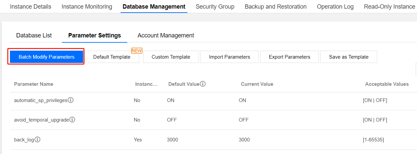The image size is (417, 154).
Task: Click Batch Modify Parameters button
Action: point(46,57)
